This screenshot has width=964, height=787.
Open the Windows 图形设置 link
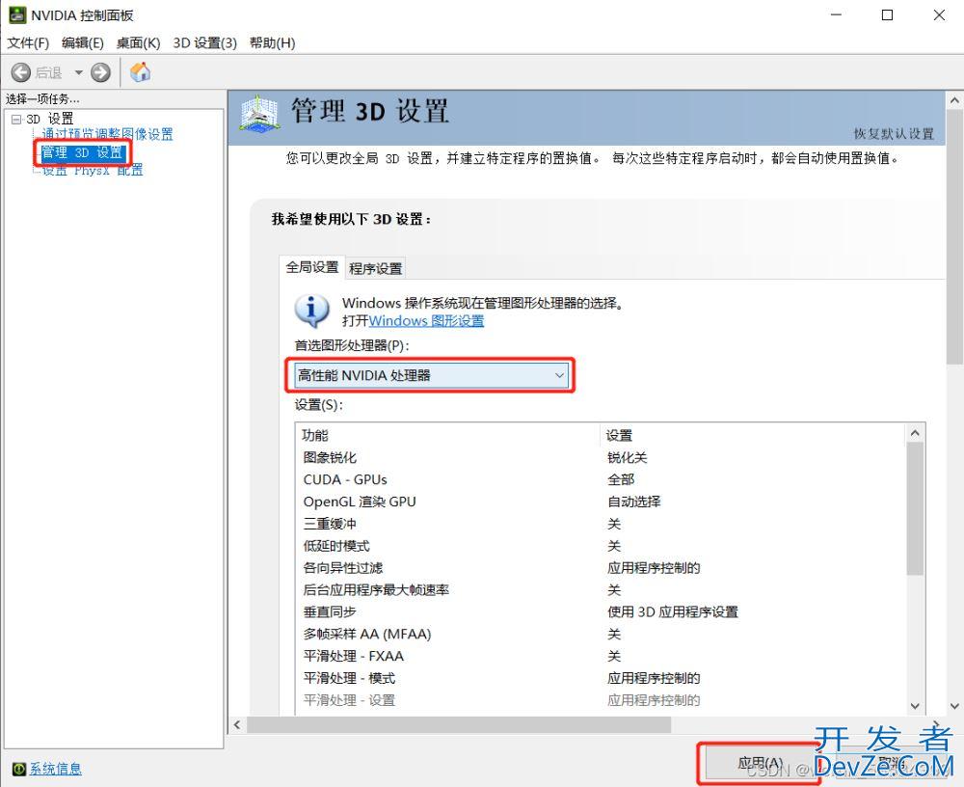click(x=426, y=320)
